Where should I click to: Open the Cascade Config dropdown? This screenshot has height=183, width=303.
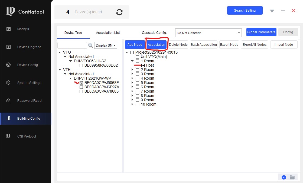[x=208, y=33]
